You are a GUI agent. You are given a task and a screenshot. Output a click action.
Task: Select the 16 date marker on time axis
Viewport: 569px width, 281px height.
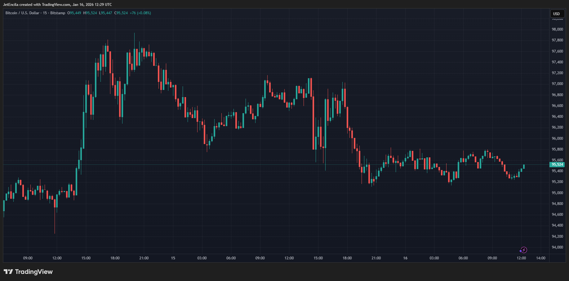point(405,258)
